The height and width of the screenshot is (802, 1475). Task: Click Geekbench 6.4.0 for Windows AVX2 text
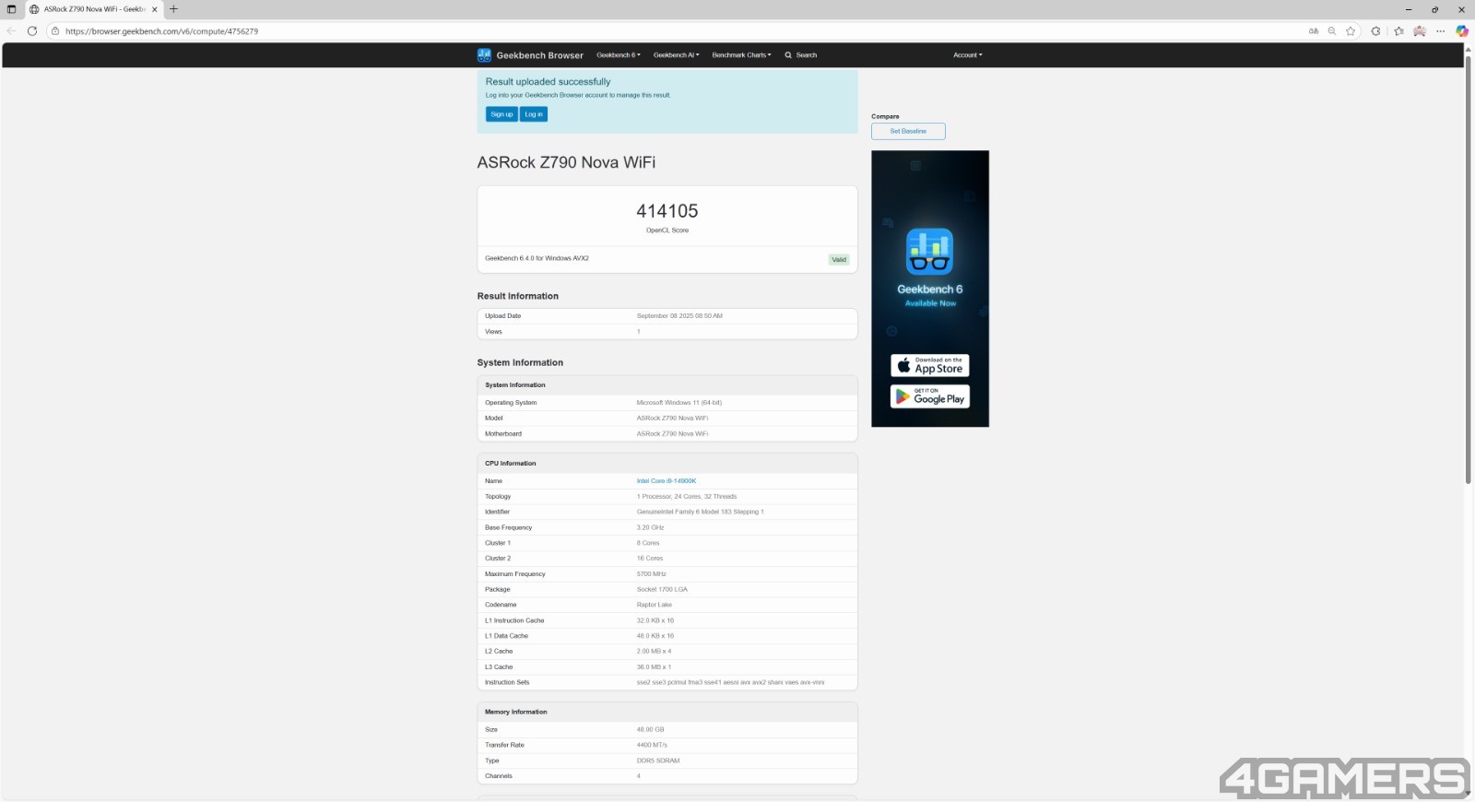click(x=537, y=258)
